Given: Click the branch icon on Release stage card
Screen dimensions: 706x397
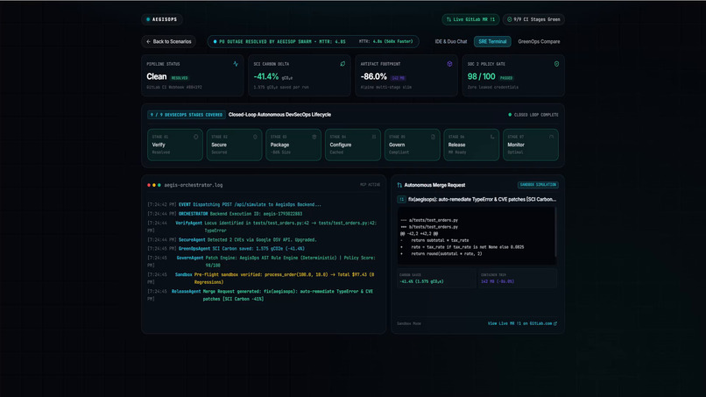Looking at the screenshot, I should coord(492,137).
